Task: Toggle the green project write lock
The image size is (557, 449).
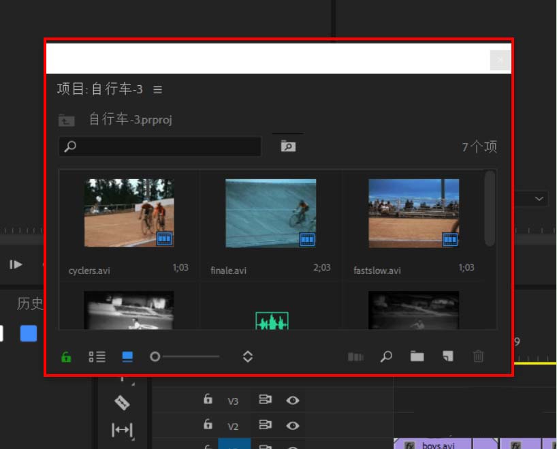Action: pyautogui.click(x=66, y=356)
